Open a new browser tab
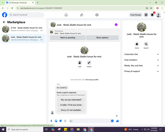 click(38, 3)
